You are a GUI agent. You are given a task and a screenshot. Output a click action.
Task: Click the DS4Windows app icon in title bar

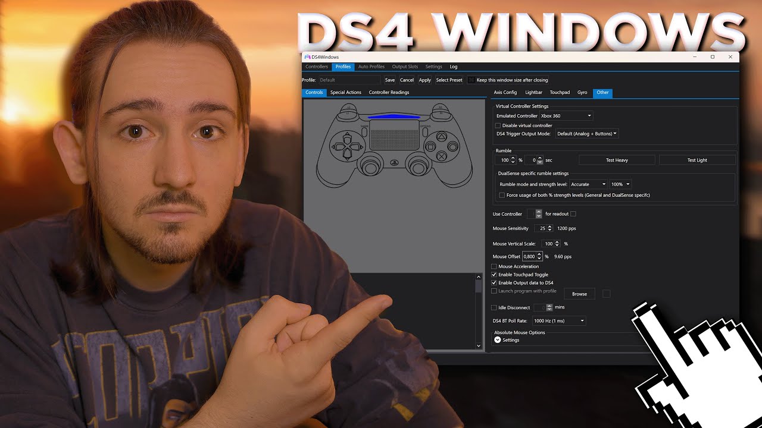pyautogui.click(x=307, y=56)
